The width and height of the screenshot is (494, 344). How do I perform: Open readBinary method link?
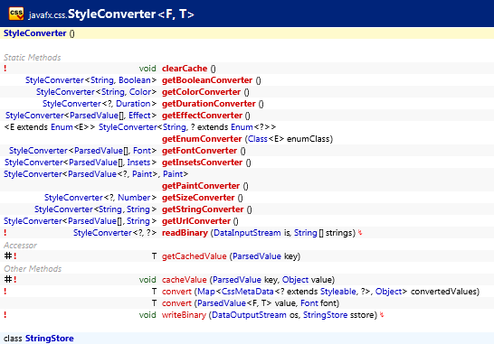pyautogui.click(x=185, y=233)
